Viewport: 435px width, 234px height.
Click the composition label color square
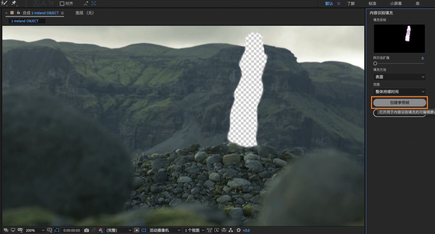pyautogui.click(x=12, y=13)
